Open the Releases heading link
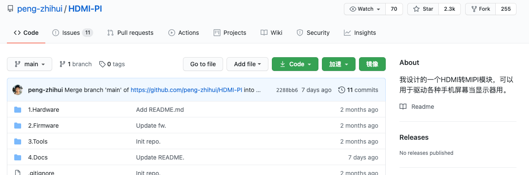Screen dimensions: 529x175 414,138
